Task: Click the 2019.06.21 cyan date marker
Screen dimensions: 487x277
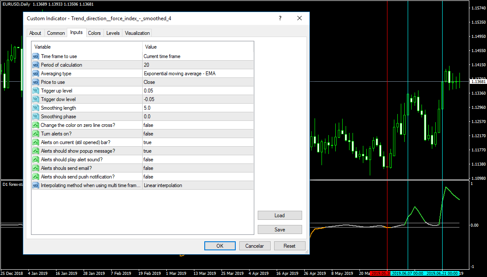Action: point(442,274)
